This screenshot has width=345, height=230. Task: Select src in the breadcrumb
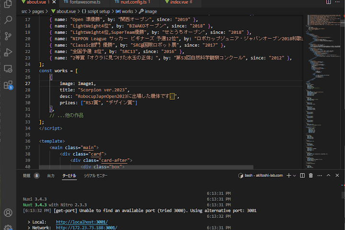tap(24, 11)
